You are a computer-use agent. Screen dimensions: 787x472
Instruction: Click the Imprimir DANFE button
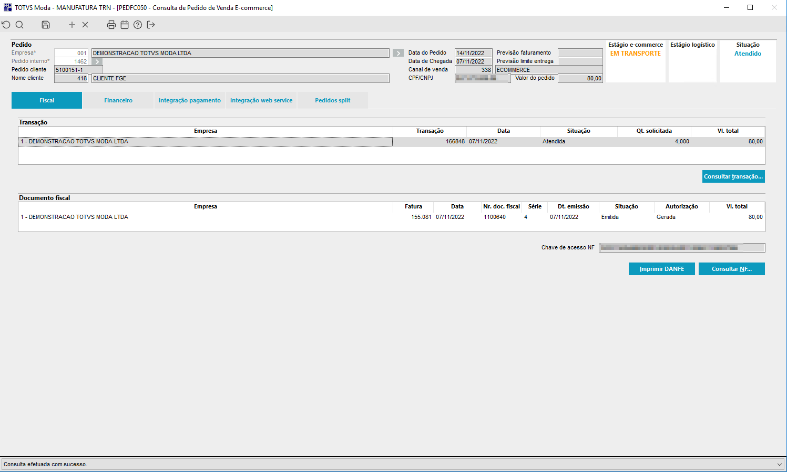[x=662, y=269]
